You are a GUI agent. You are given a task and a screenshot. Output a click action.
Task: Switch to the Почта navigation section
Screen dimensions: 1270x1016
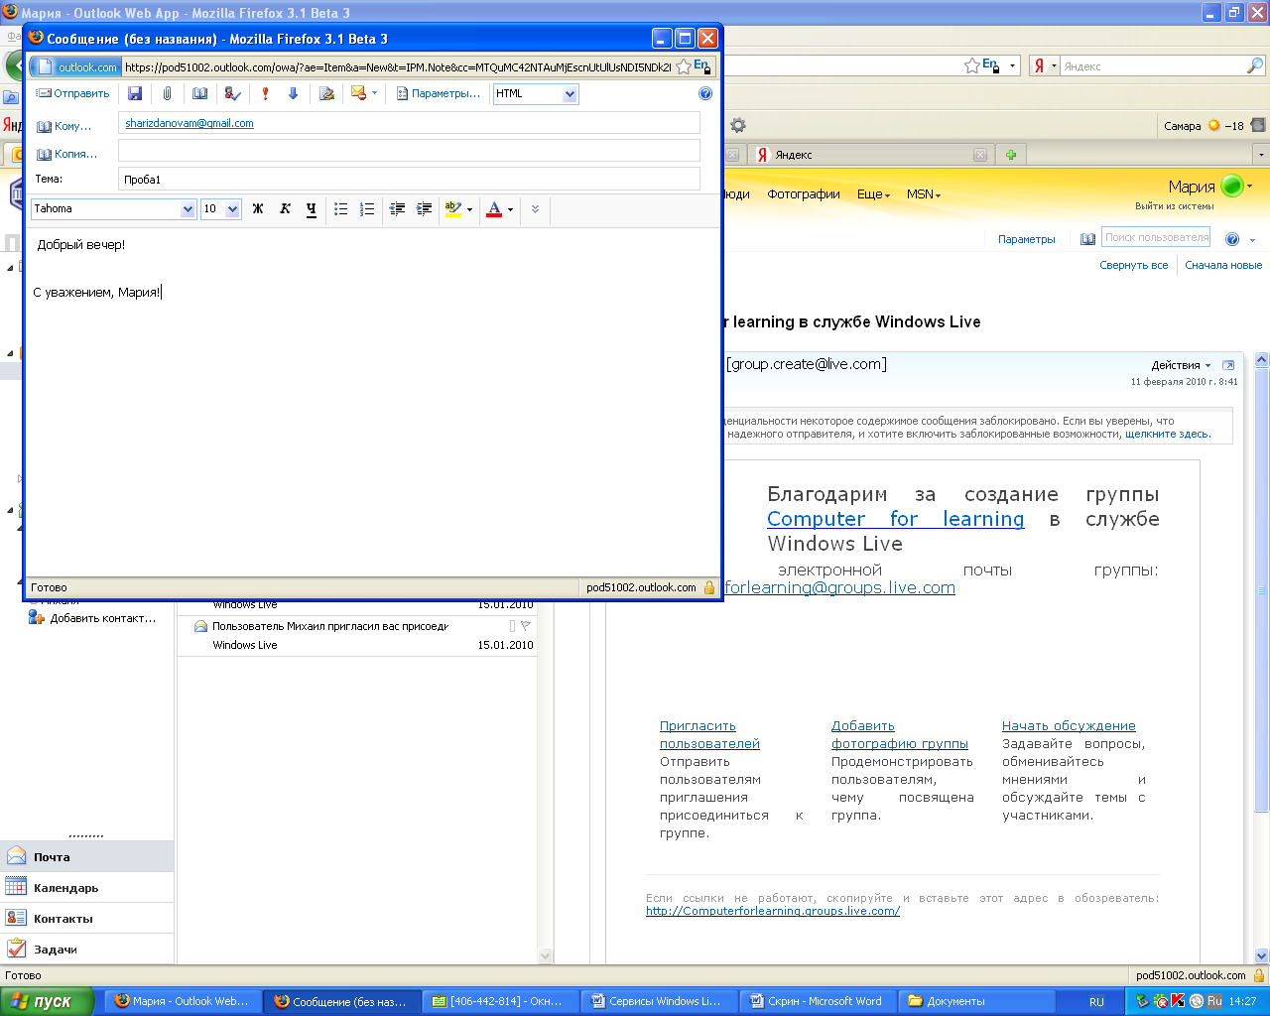(86, 857)
